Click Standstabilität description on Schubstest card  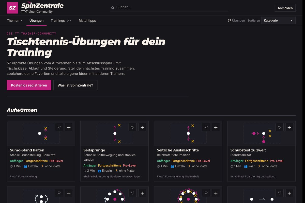[241, 155]
